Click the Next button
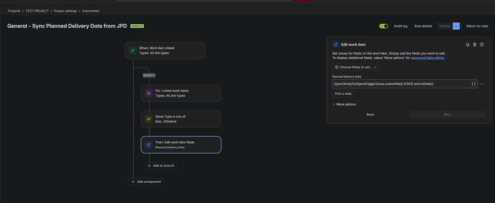Screen dimensions: 495x203 point(447,115)
